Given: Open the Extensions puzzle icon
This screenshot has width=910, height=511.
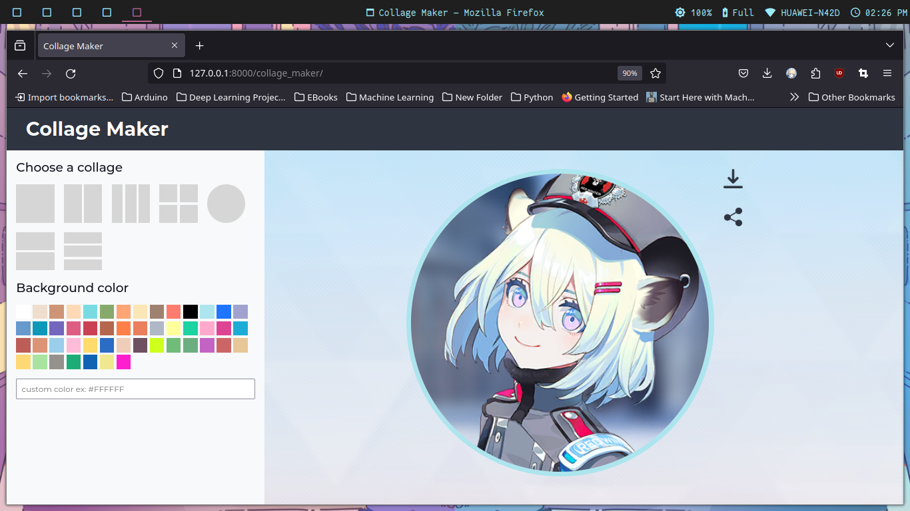Looking at the screenshot, I should (x=815, y=73).
